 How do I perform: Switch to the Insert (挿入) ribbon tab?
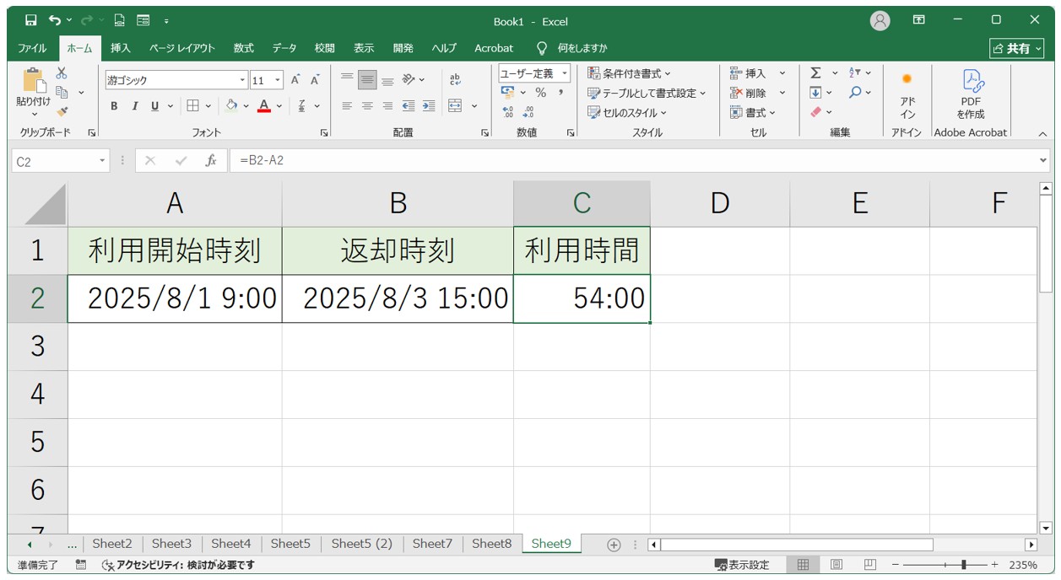click(121, 48)
